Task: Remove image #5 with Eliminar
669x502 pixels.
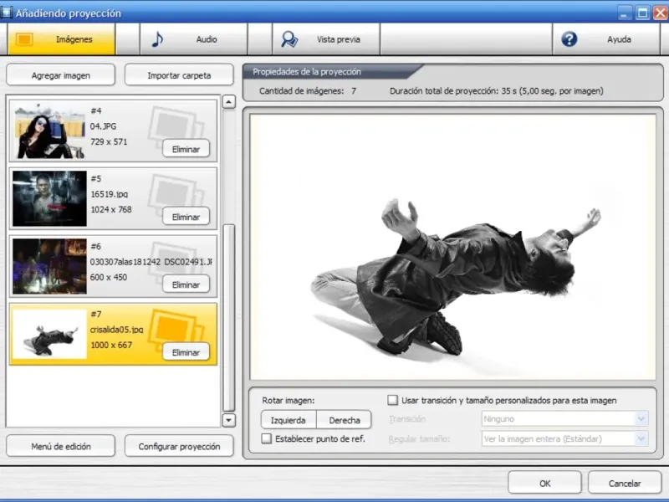Action: pos(186,217)
